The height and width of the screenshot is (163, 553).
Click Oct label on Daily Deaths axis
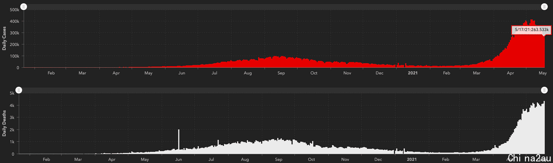(311, 160)
